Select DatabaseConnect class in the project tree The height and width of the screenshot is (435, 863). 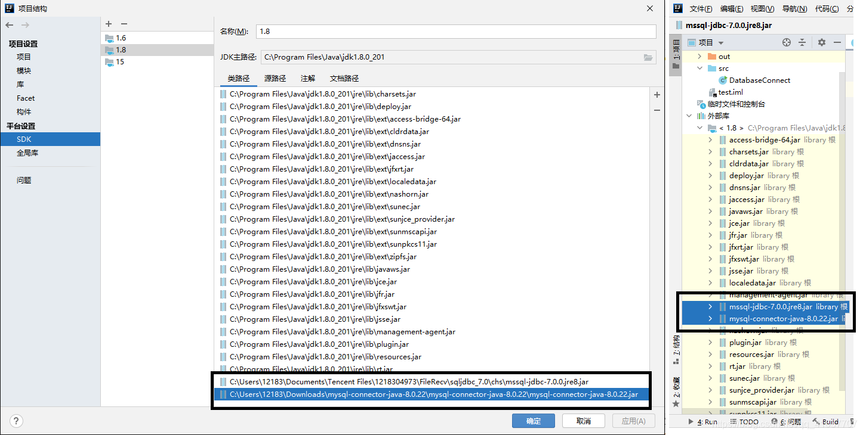[754, 80]
